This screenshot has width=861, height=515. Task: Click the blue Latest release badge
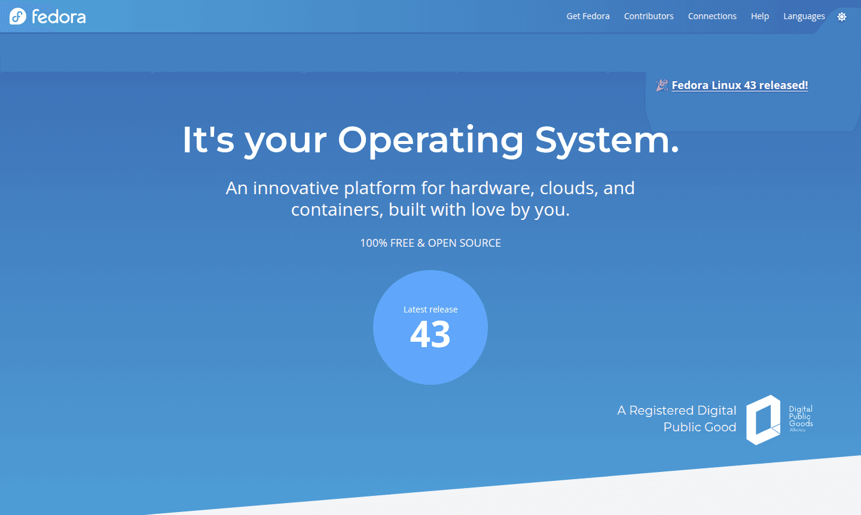430,327
